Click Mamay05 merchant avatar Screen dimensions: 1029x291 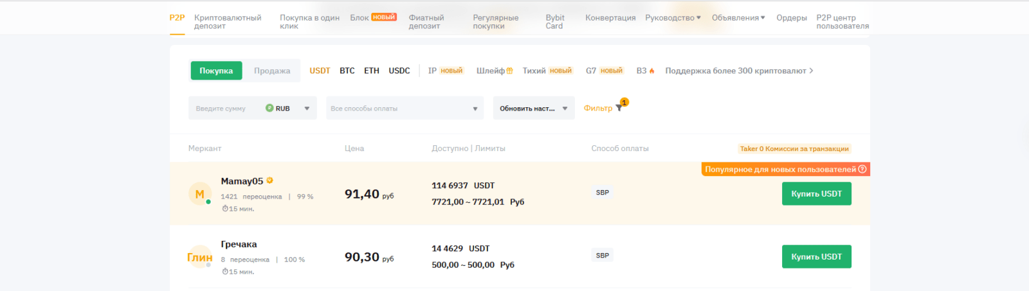click(200, 194)
